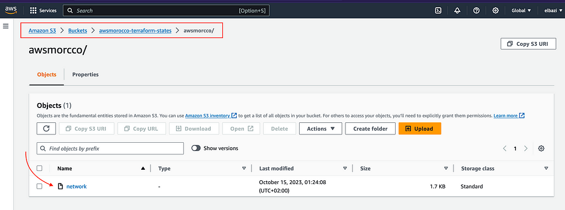Click the Create folder button

pos(370,128)
